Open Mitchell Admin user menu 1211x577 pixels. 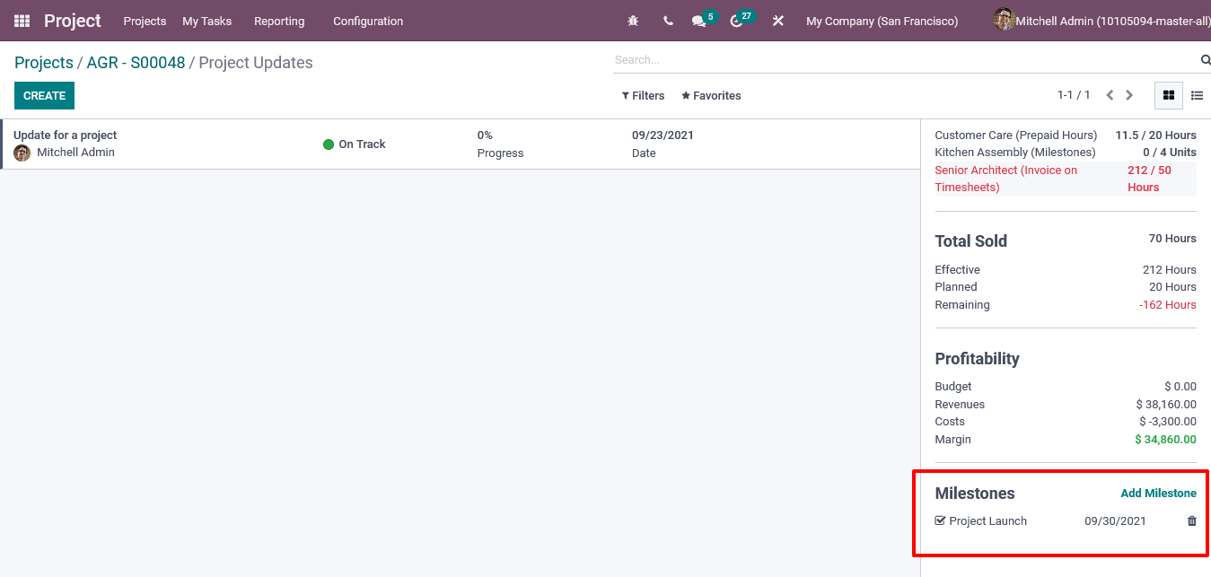coord(1101,21)
